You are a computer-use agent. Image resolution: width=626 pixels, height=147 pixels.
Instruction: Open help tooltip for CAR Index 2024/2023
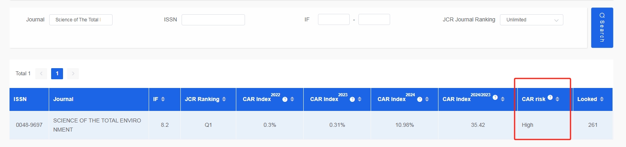(x=495, y=97)
